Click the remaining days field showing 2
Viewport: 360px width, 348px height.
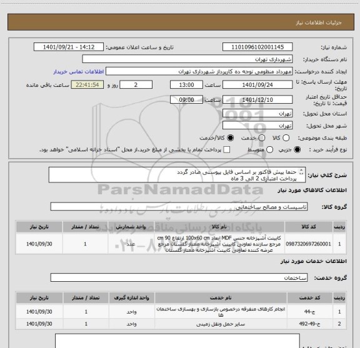pos(136,85)
